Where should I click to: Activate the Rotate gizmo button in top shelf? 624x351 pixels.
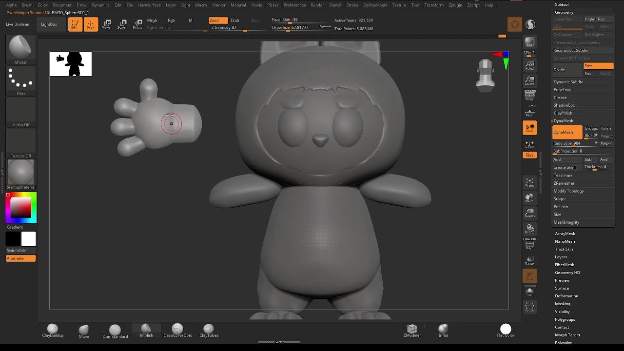(x=138, y=24)
